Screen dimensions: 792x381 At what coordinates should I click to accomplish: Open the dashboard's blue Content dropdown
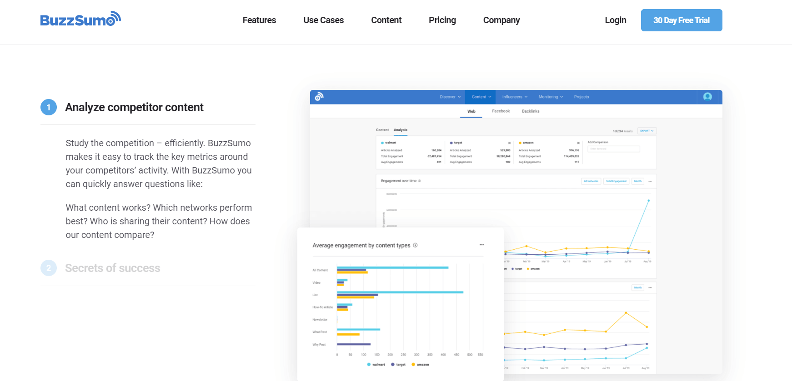pyautogui.click(x=481, y=97)
